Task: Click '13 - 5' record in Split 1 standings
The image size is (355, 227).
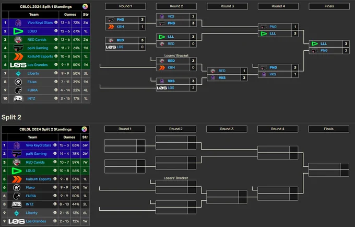Action: coord(65,22)
